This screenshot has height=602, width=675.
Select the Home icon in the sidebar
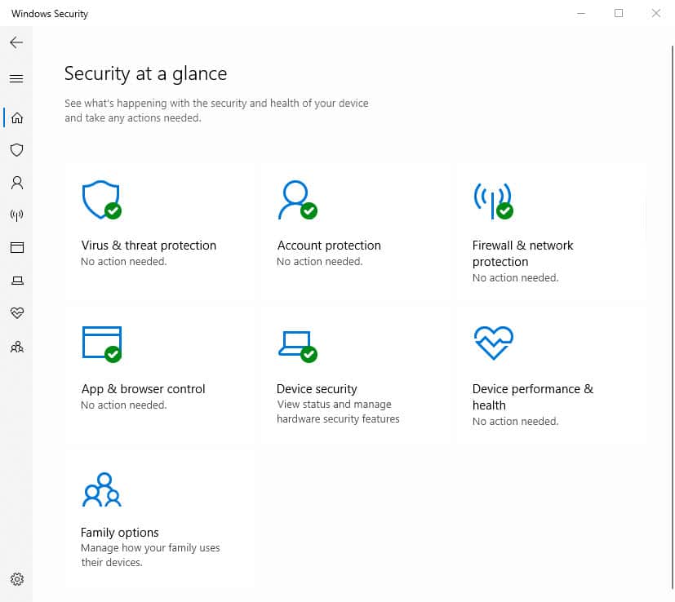[x=16, y=117]
